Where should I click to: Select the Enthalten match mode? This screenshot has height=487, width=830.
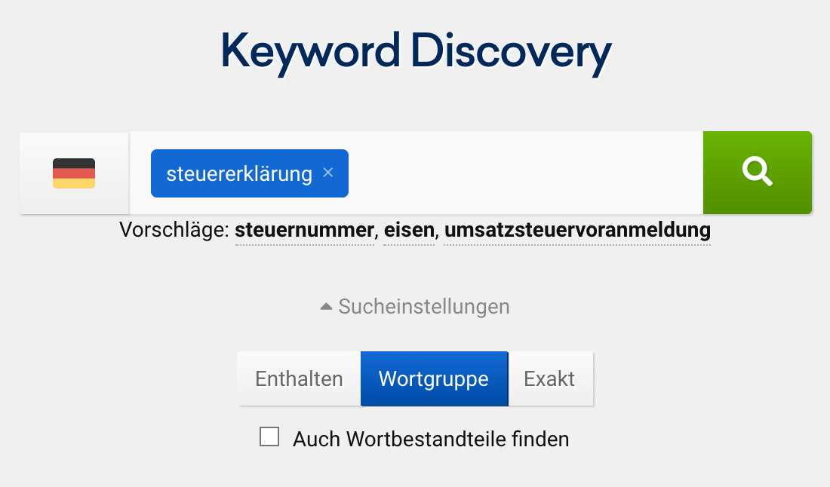coord(299,378)
